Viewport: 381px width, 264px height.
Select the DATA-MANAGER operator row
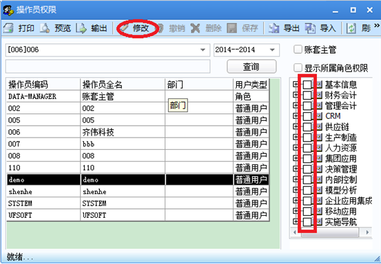click(x=138, y=96)
